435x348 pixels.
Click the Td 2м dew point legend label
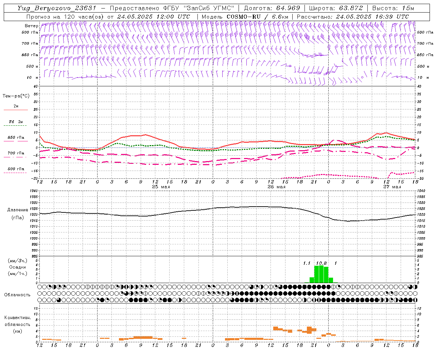[x=16, y=122]
